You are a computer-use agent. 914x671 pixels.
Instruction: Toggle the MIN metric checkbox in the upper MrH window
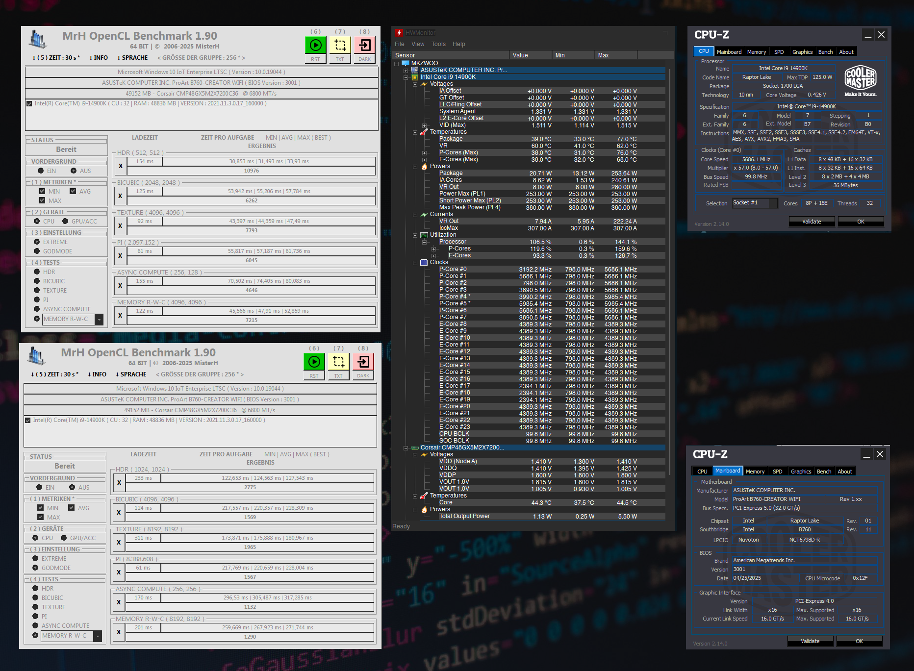42,191
